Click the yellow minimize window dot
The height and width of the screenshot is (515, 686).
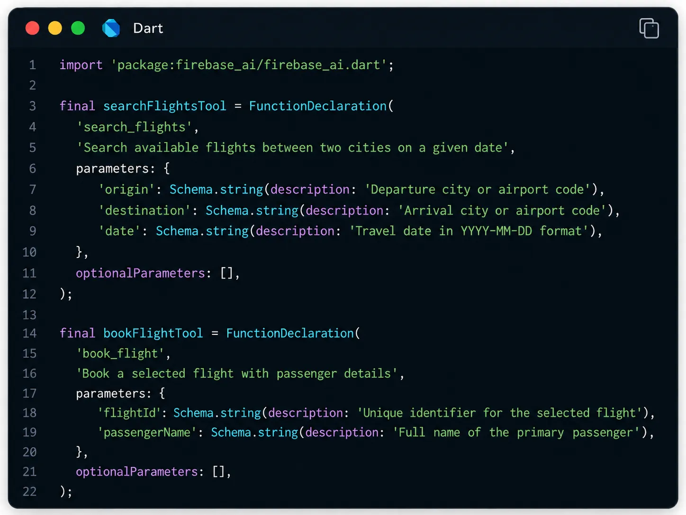55,28
